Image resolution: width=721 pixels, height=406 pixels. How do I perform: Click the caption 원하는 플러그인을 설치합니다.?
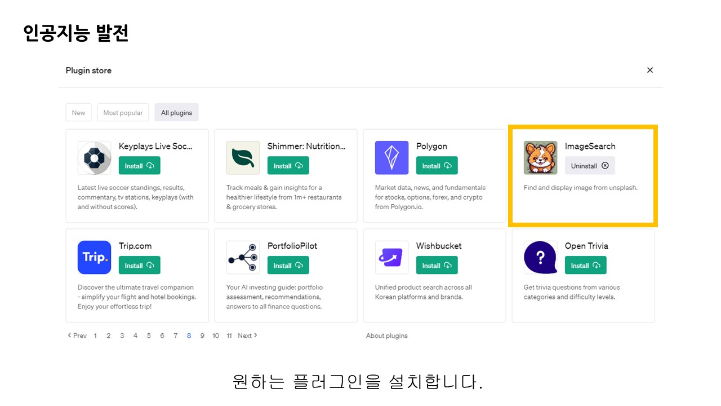[x=358, y=382]
